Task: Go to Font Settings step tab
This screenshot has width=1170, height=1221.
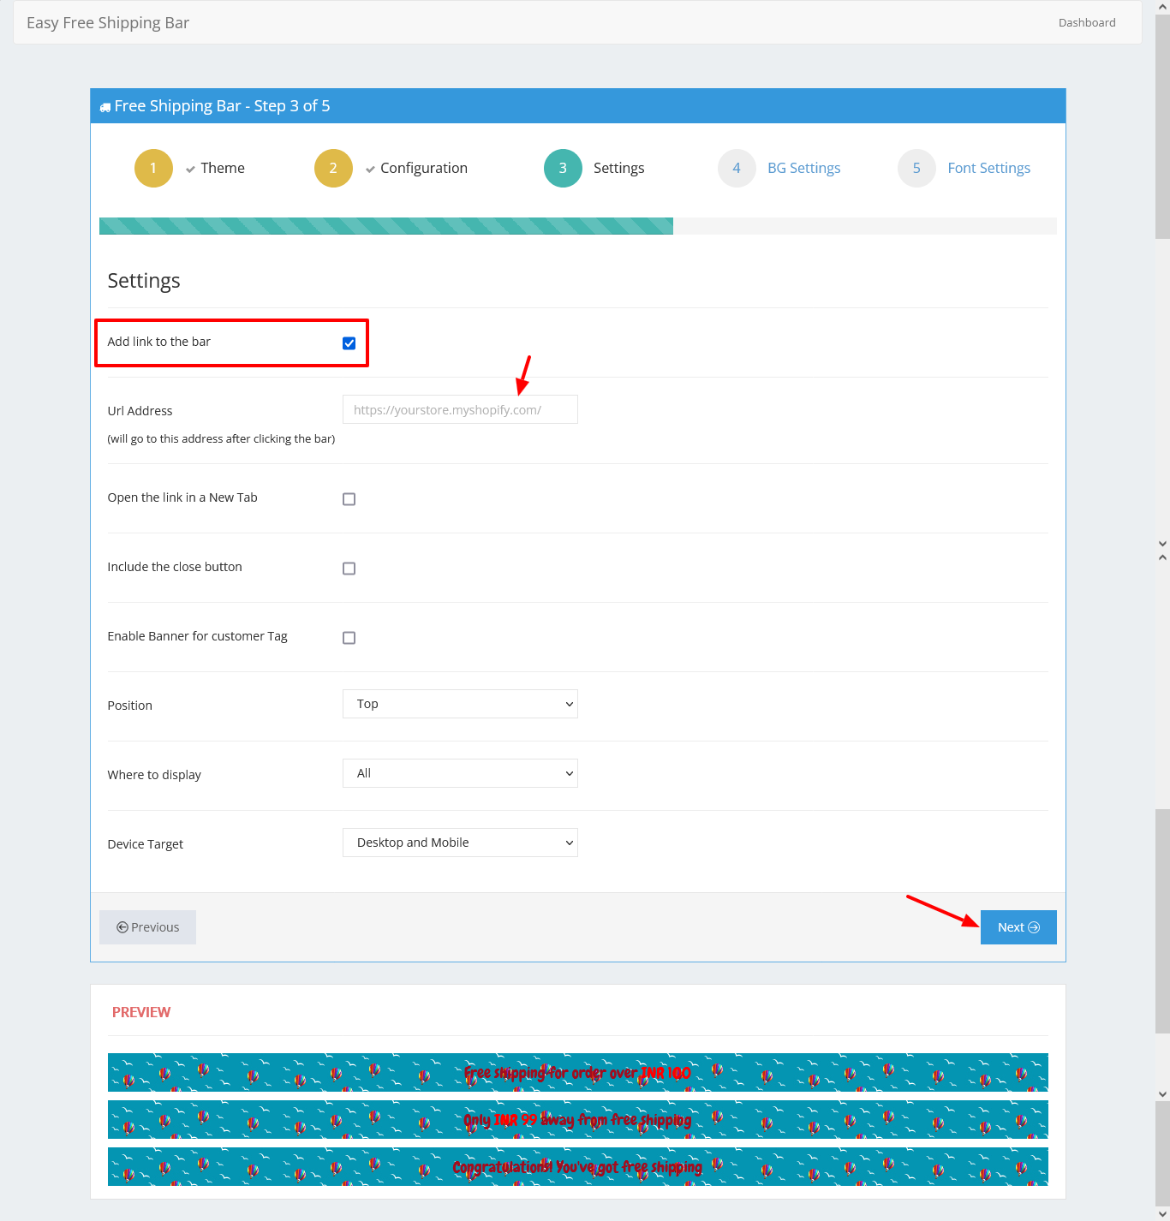Action: tap(988, 168)
